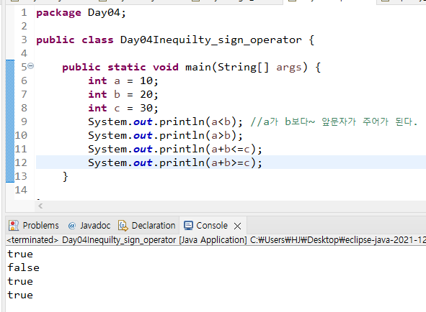Click the 'package' keyword on line 1
The image size is (426, 312).
58,13
